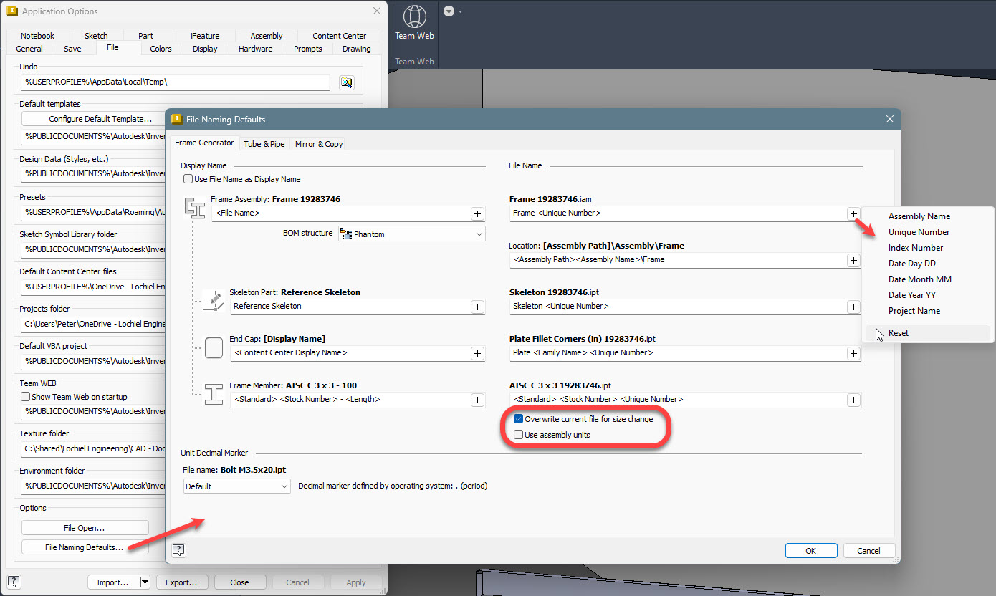Click the File Open... button
The height and width of the screenshot is (596, 996).
coord(85,528)
